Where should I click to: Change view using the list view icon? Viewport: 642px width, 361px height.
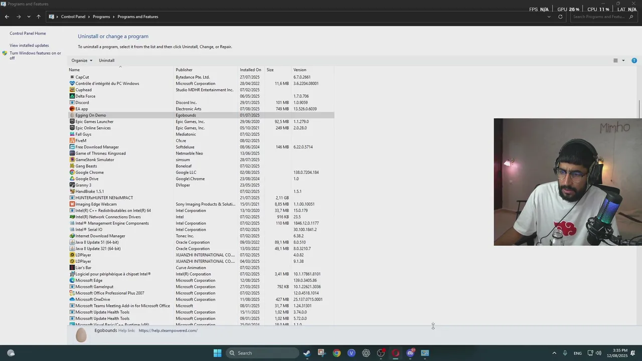coord(615,61)
